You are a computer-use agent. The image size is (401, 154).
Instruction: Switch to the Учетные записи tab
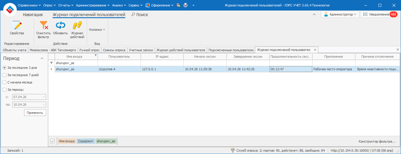pos(141,50)
